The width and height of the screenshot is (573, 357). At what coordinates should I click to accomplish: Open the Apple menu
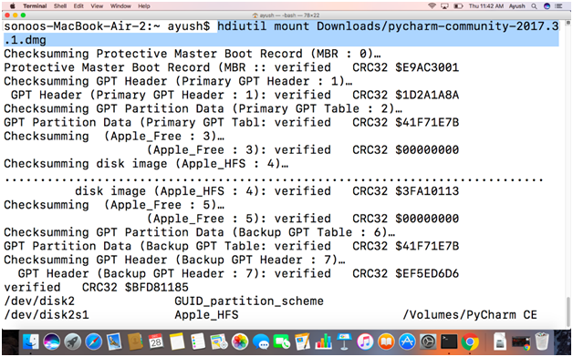tap(13, 5)
